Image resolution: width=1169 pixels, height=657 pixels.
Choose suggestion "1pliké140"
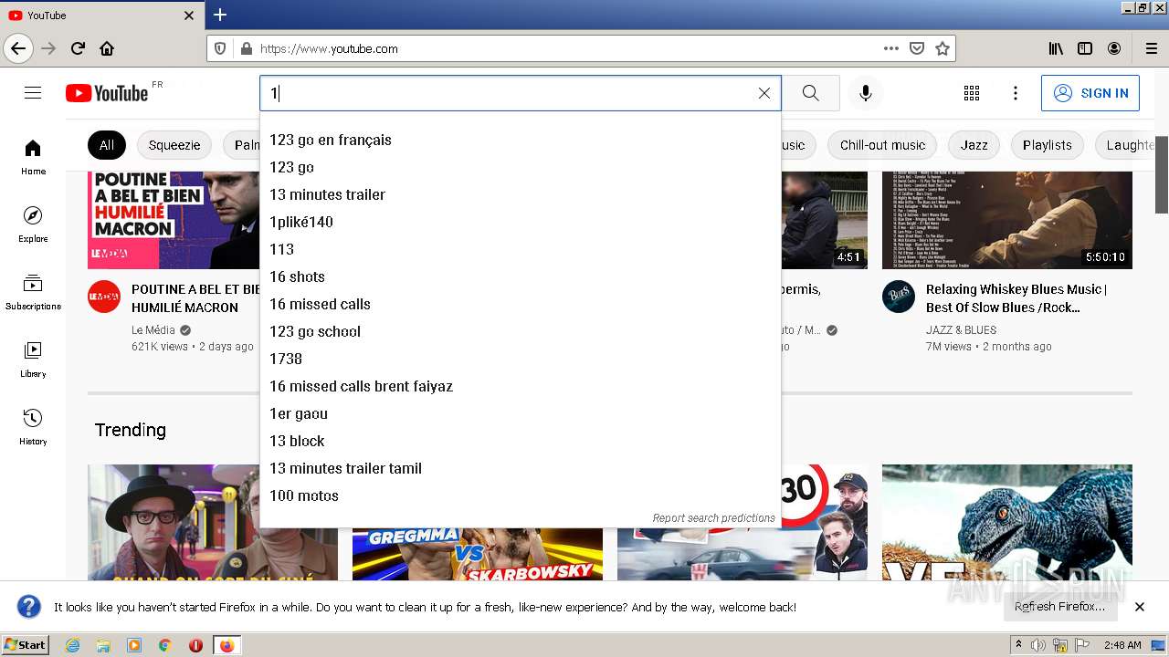click(521, 222)
